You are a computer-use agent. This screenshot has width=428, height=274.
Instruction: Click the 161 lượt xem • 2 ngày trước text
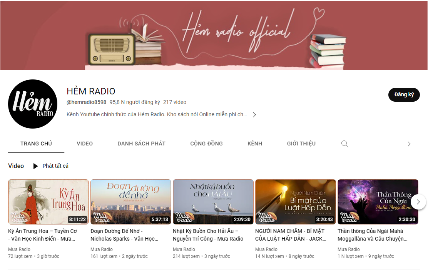pyautogui.click(x=119, y=256)
